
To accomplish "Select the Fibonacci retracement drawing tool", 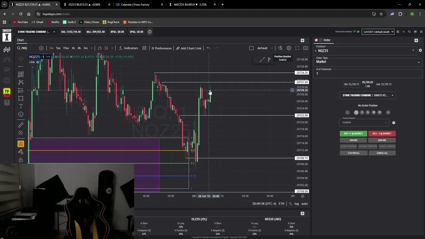I will [21, 90].
